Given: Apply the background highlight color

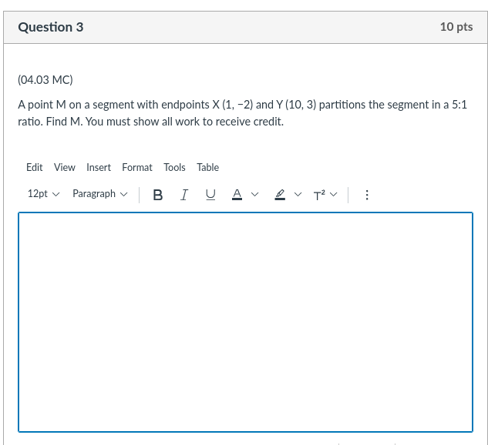Looking at the screenshot, I should tap(280, 195).
